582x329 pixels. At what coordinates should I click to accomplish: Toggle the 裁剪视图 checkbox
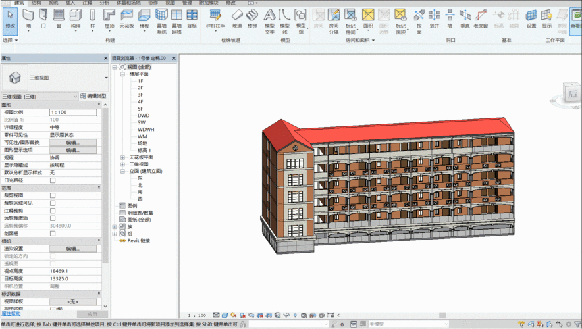(x=53, y=195)
